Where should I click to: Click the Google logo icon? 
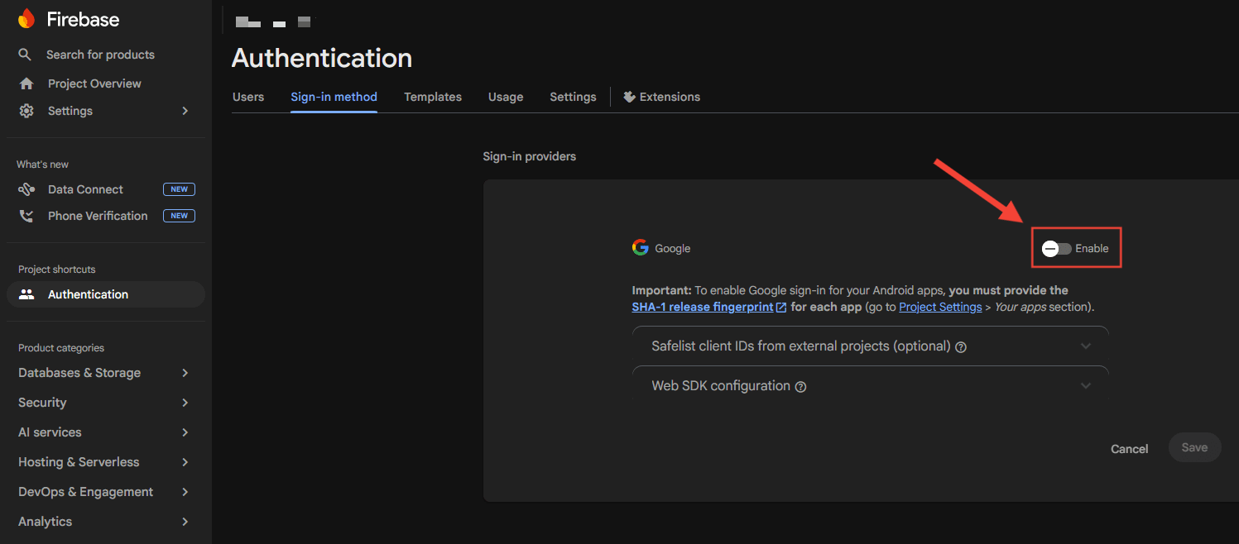click(x=640, y=247)
